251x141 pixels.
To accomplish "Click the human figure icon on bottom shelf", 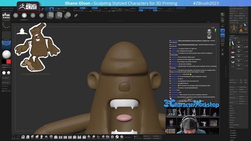I will pyautogui.click(x=42, y=137).
